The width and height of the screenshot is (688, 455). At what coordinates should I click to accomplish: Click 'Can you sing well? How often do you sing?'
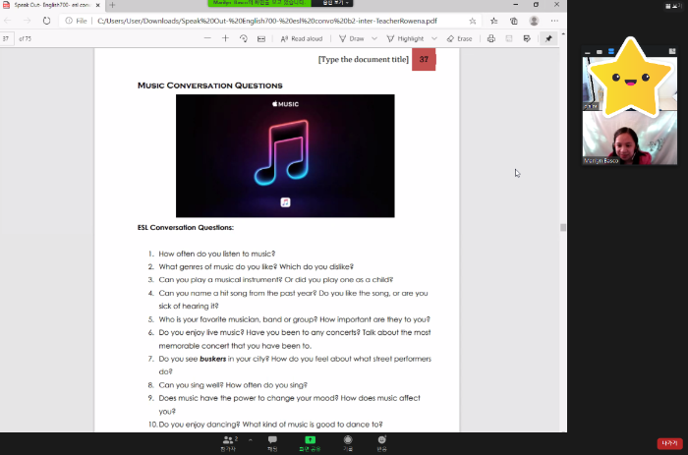coord(233,385)
